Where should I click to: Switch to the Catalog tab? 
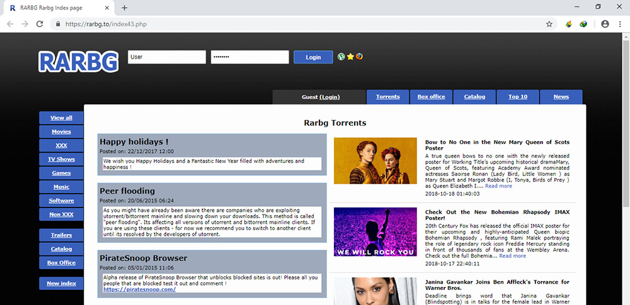click(474, 97)
